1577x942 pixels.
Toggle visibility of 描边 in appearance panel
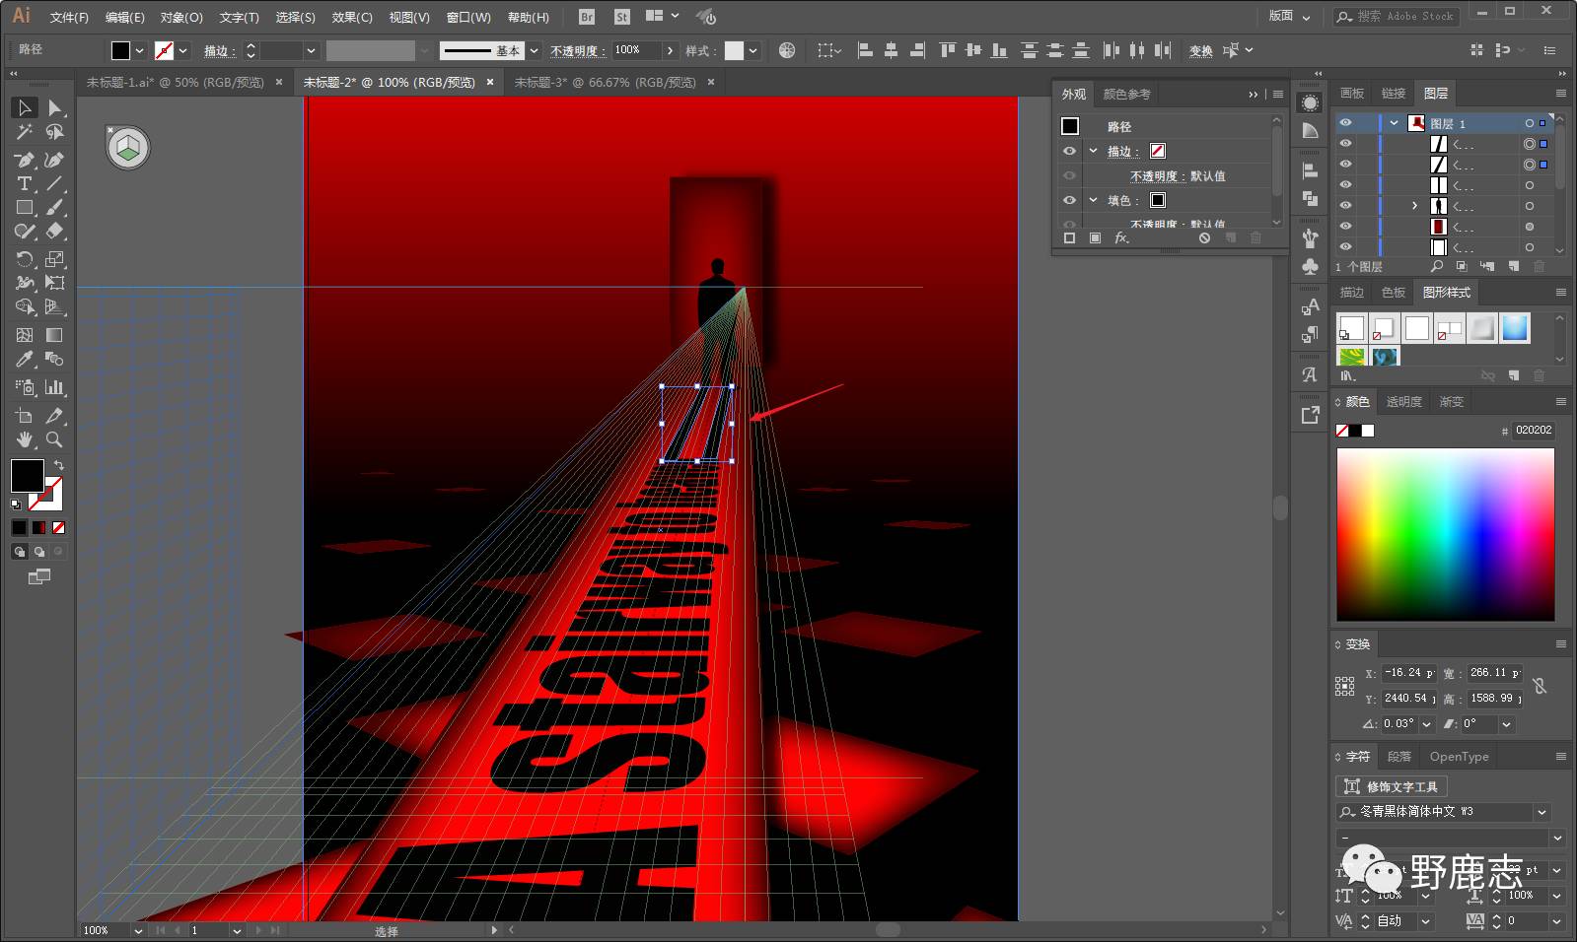coord(1069,151)
